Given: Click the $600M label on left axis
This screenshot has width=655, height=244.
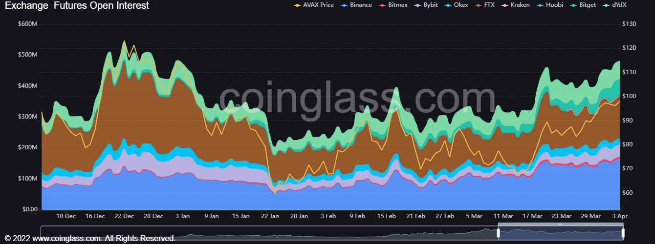Looking at the screenshot, I should pyautogui.click(x=27, y=24).
